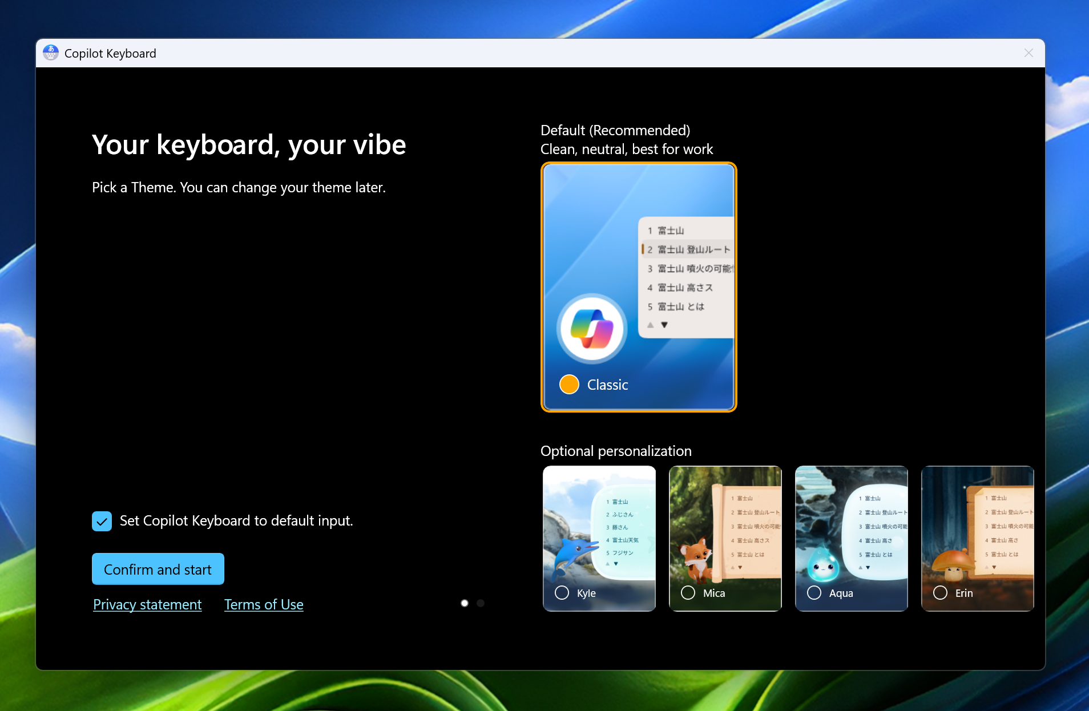Viewport: 1089px width, 711px height.
Task: Select the Aqua personalization radio button
Action: (x=814, y=592)
